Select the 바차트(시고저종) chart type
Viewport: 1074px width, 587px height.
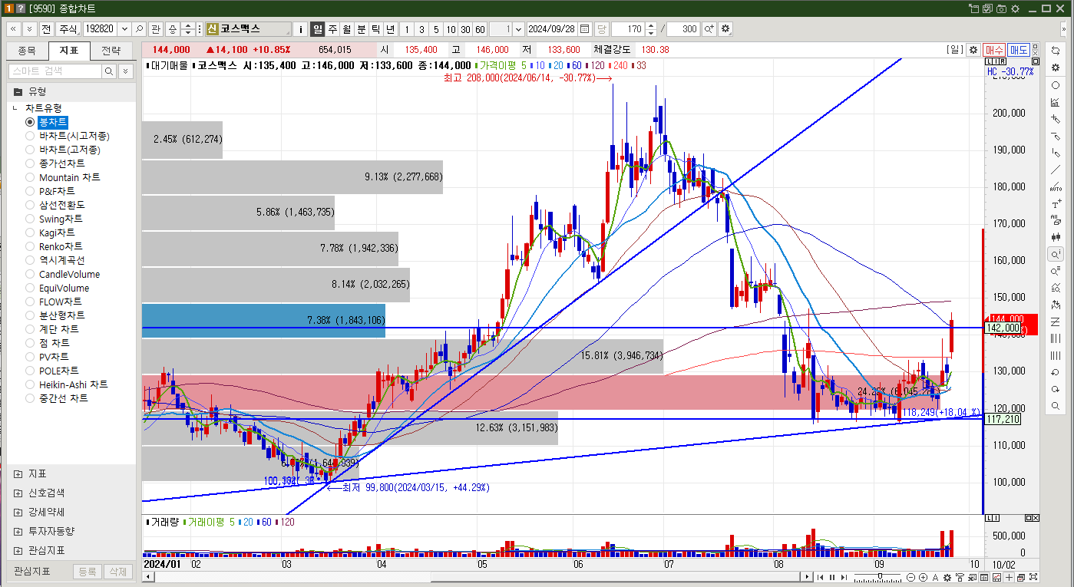[x=30, y=136]
